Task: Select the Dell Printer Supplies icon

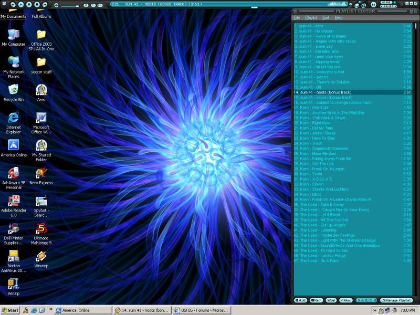Action: (14, 234)
